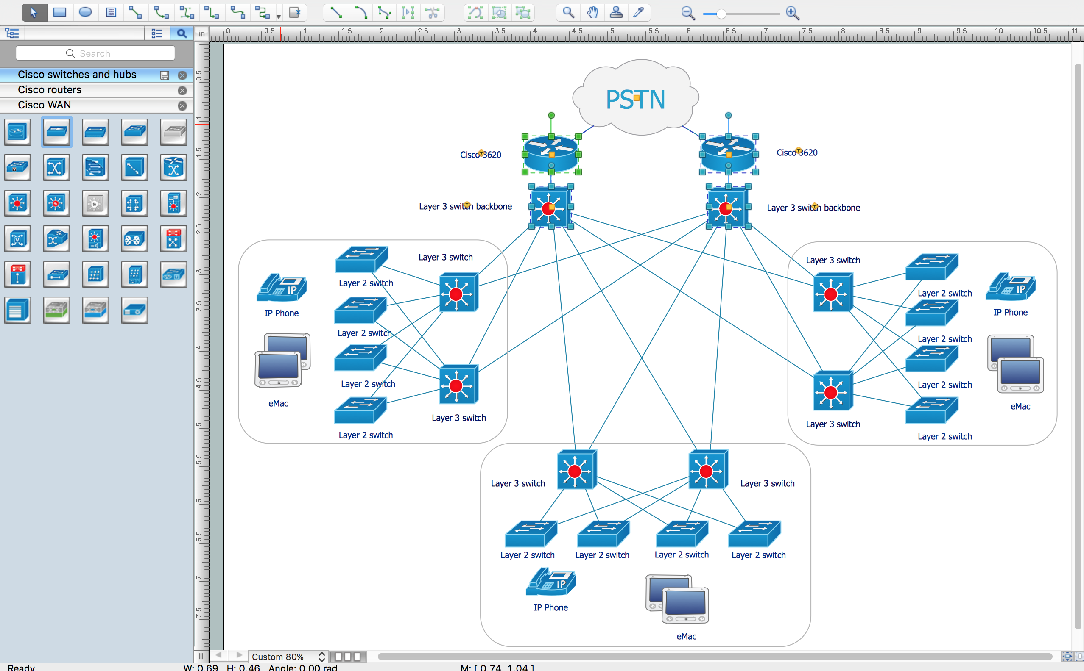The image size is (1084, 671).
Task: Go to the next page arrow
Action: click(239, 655)
